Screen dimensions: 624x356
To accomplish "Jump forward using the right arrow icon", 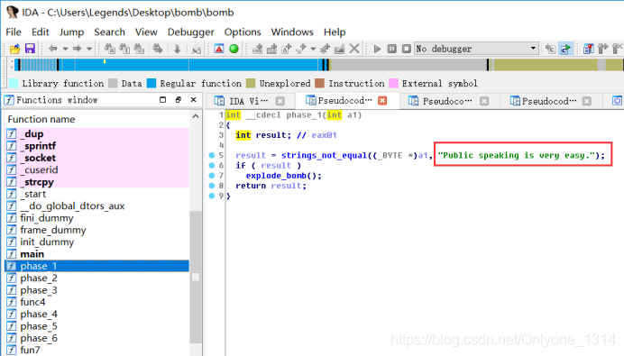I will point(78,49).
